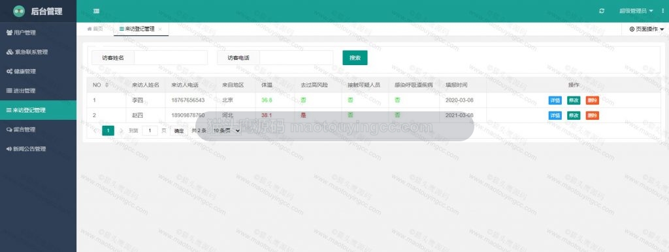Open the 页面操作 dropdown

[x=647, y=29]
